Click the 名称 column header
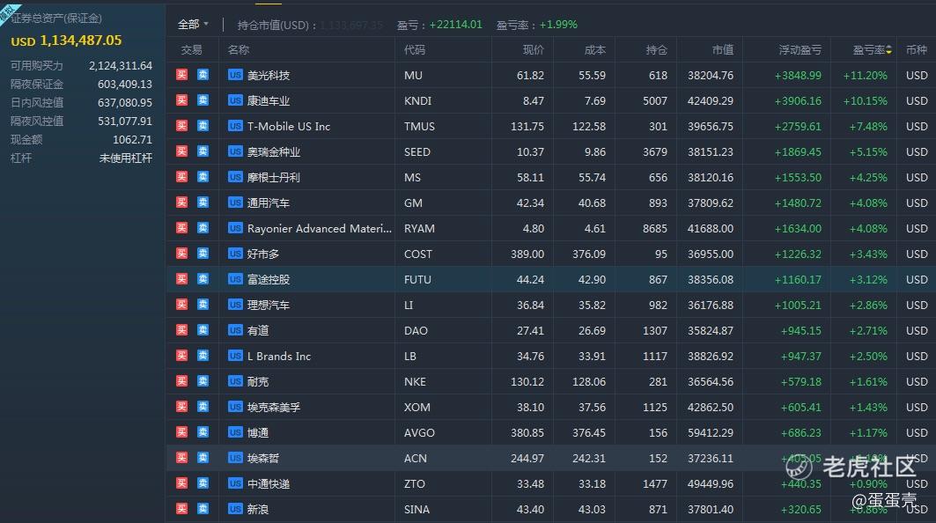This screenshot has width=936, height=523. (239, 49)
